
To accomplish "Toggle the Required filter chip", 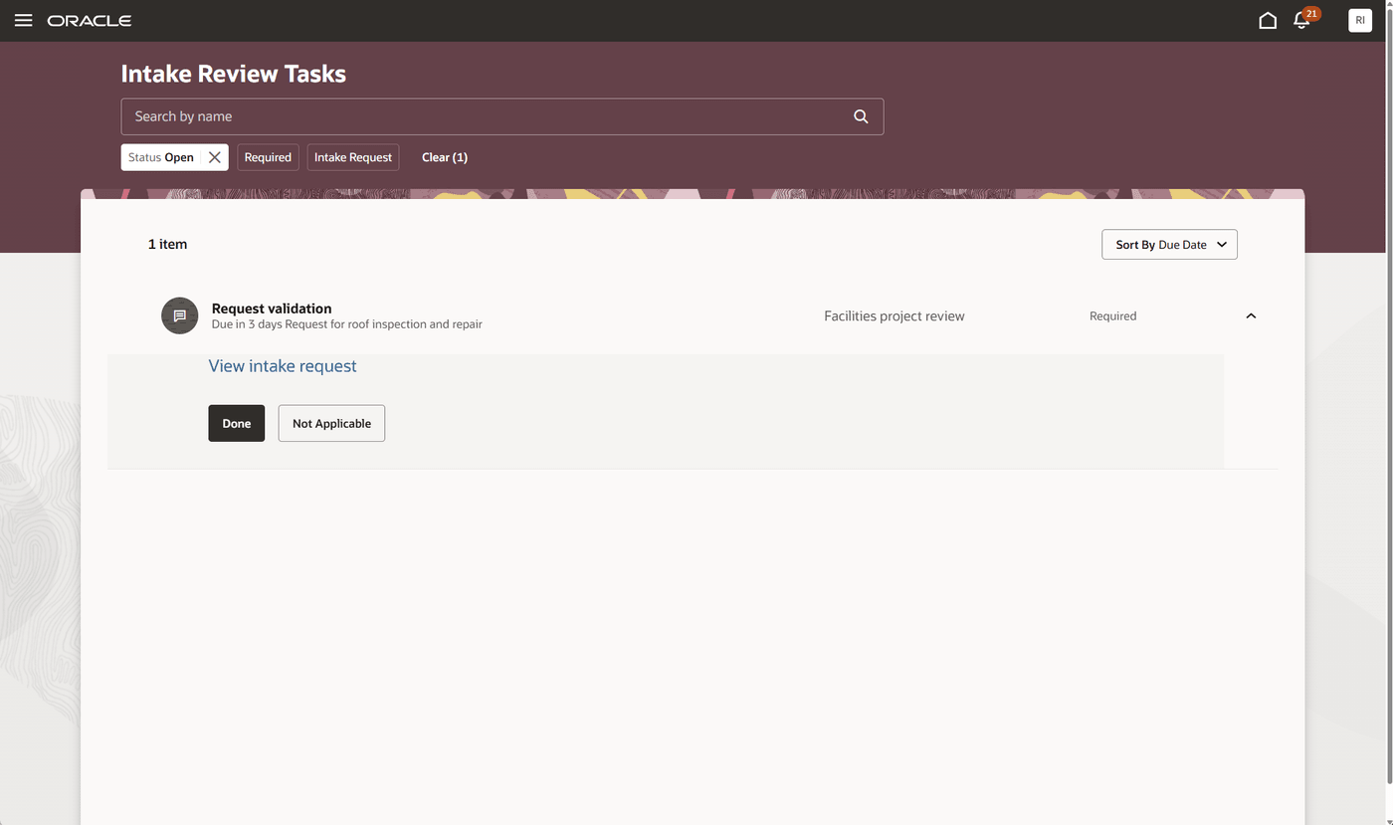I will pyautogui.click(x=268, y=157).
